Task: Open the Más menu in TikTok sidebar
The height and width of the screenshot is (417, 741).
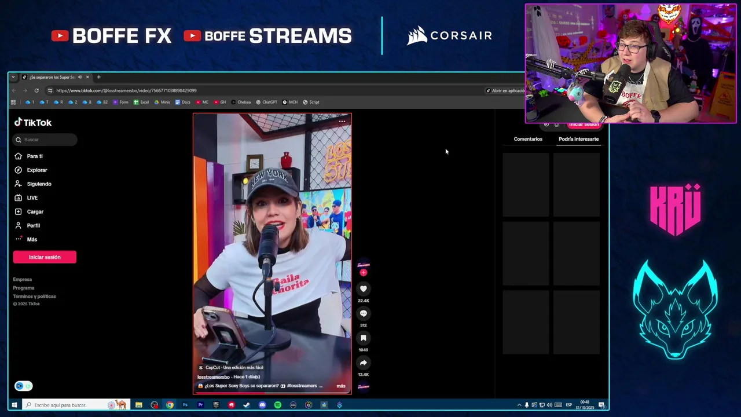Action: 26,239
